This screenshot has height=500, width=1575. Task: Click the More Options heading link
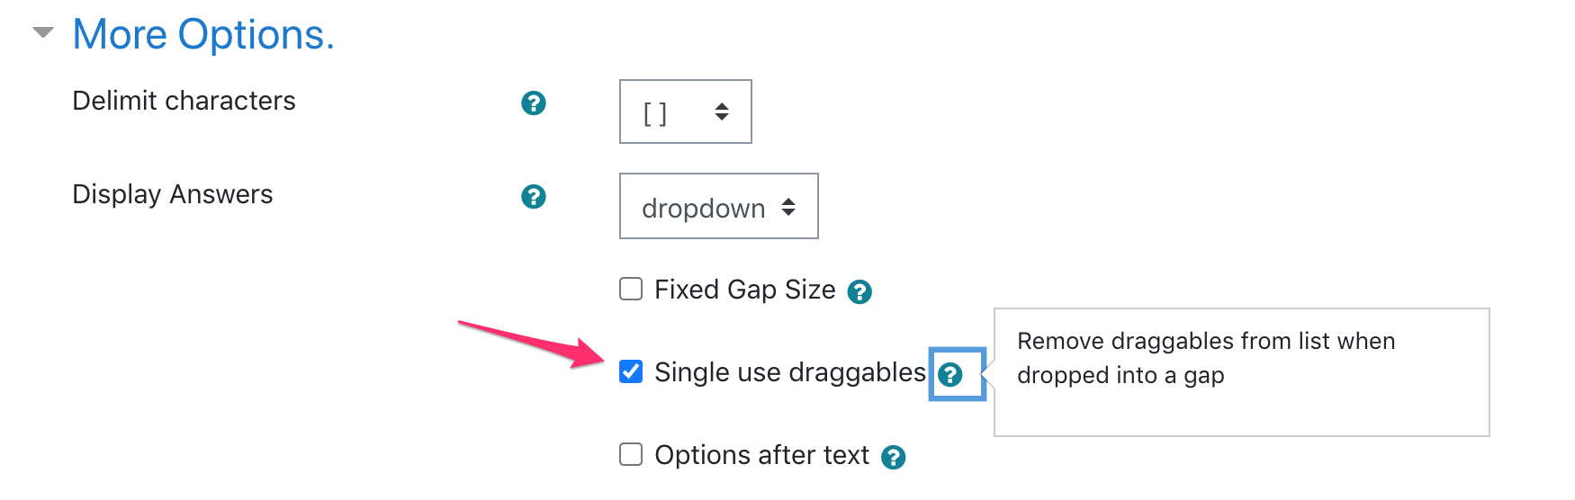point(203,35)
